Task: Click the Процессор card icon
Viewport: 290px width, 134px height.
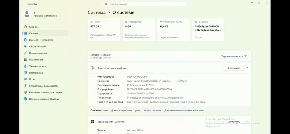Action: click(196, 22)
